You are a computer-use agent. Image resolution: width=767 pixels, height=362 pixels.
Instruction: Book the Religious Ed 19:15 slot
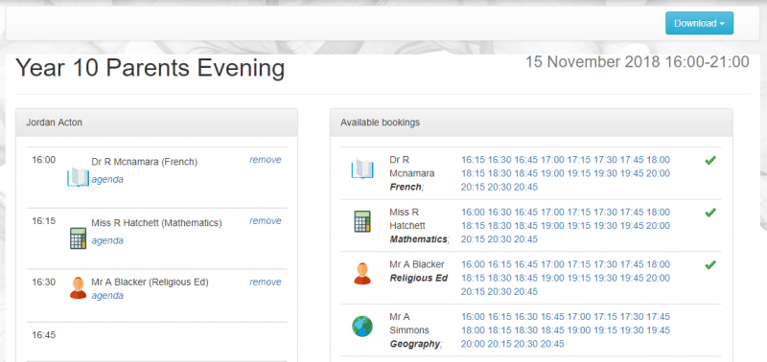[579, 278]
